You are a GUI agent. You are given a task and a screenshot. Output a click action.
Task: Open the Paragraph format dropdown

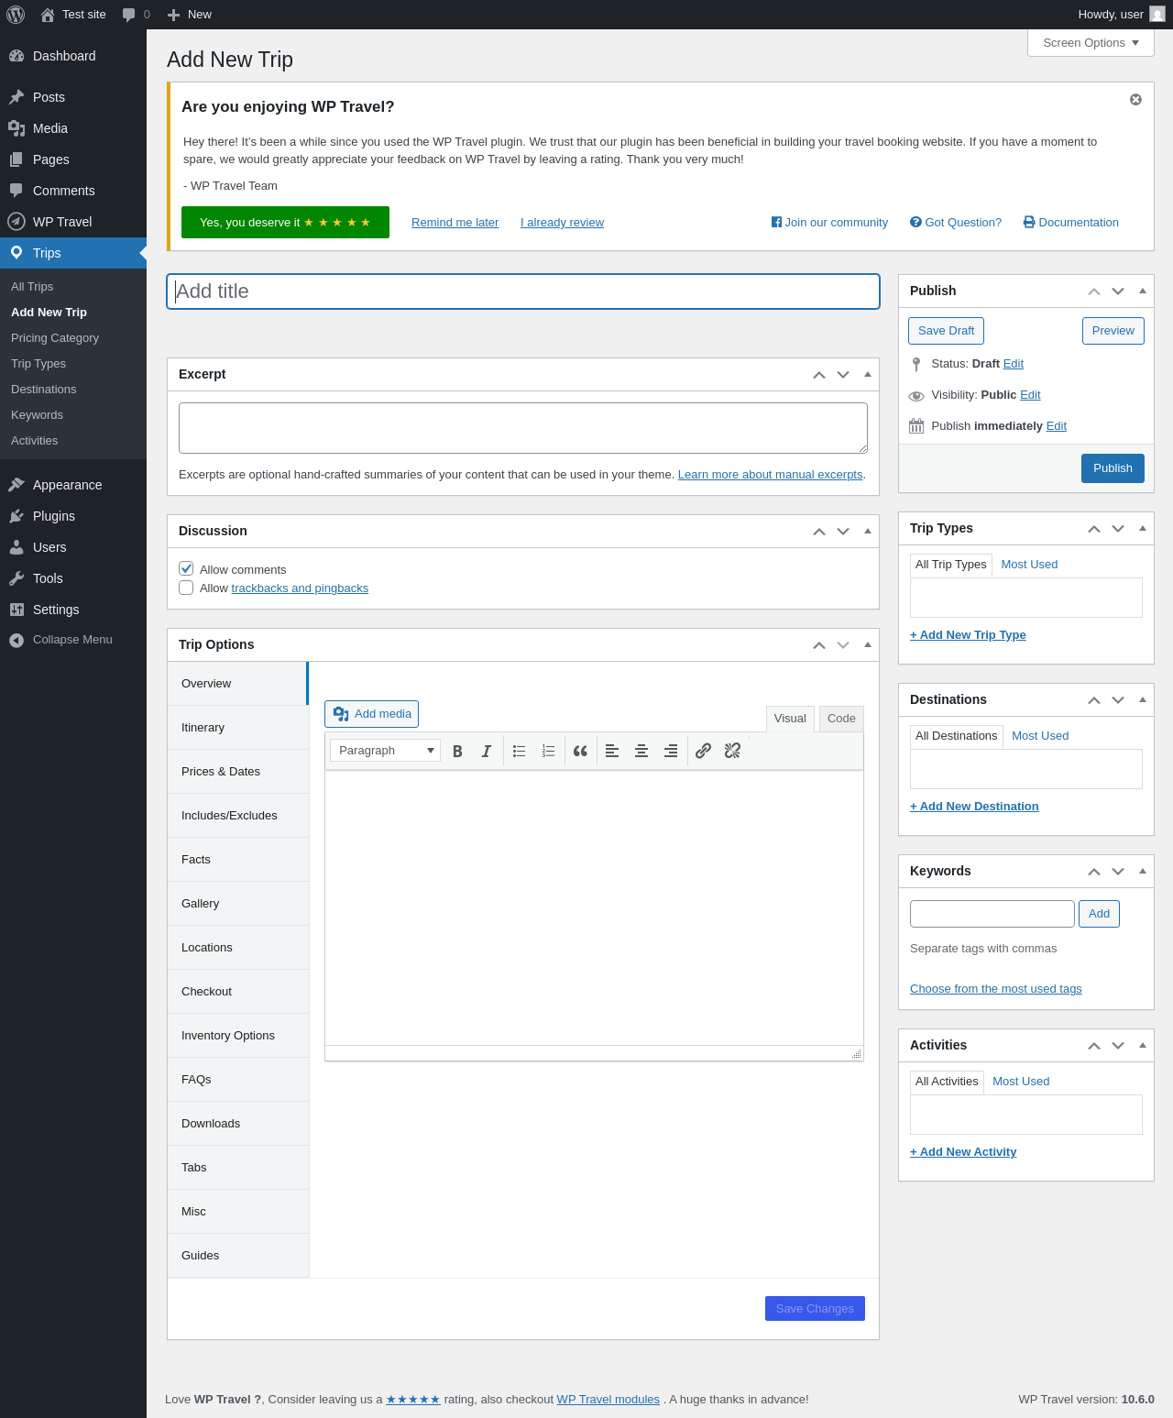click(x=385, y=751)
